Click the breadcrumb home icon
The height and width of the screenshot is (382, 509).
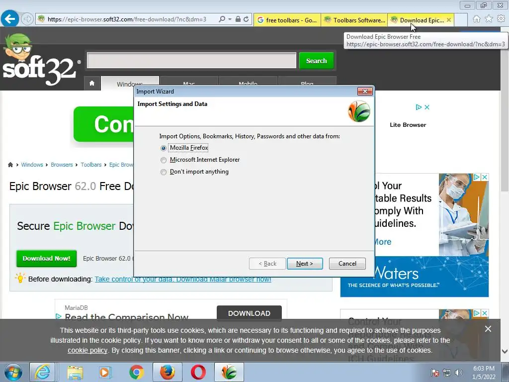(10, 165)
